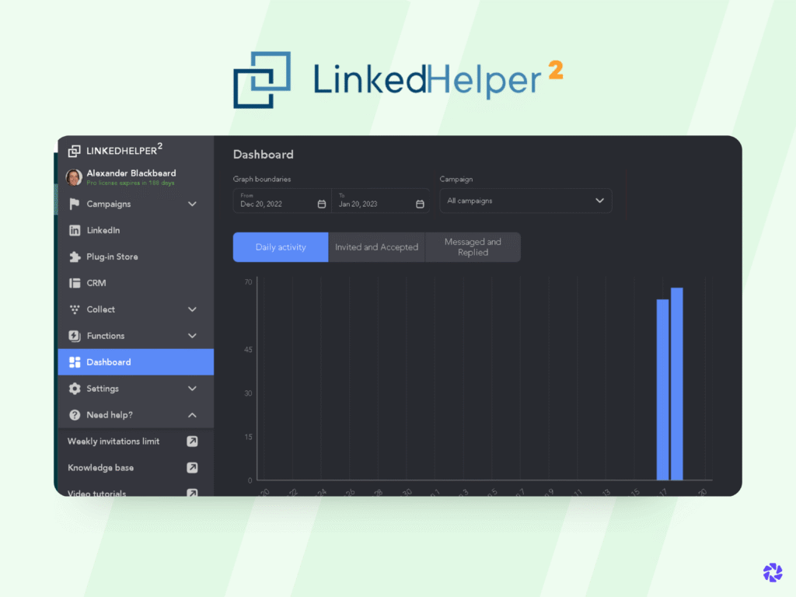Select the Functions lightning icon
The height and width of the screenshot is (597, 796).
click(x=74, y=336)
